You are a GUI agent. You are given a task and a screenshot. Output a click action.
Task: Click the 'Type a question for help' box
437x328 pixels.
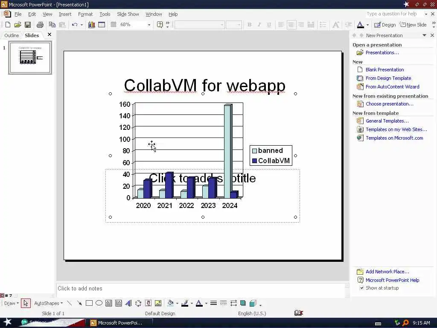[x=394, y=14]
